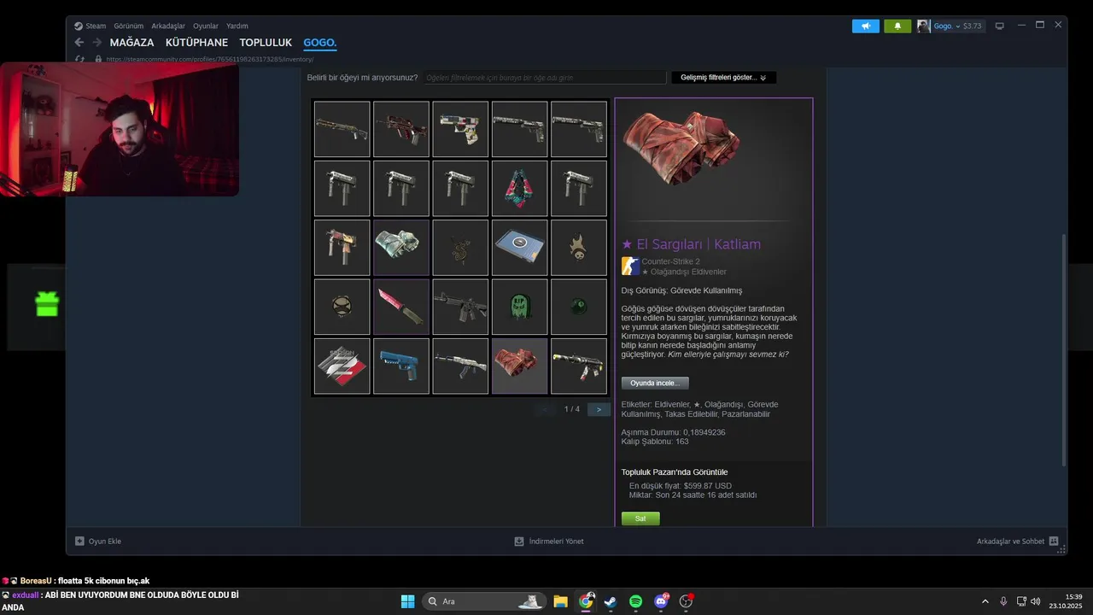Click the Windows taskbar search box
1093x615 pixels.
point(484,601)
